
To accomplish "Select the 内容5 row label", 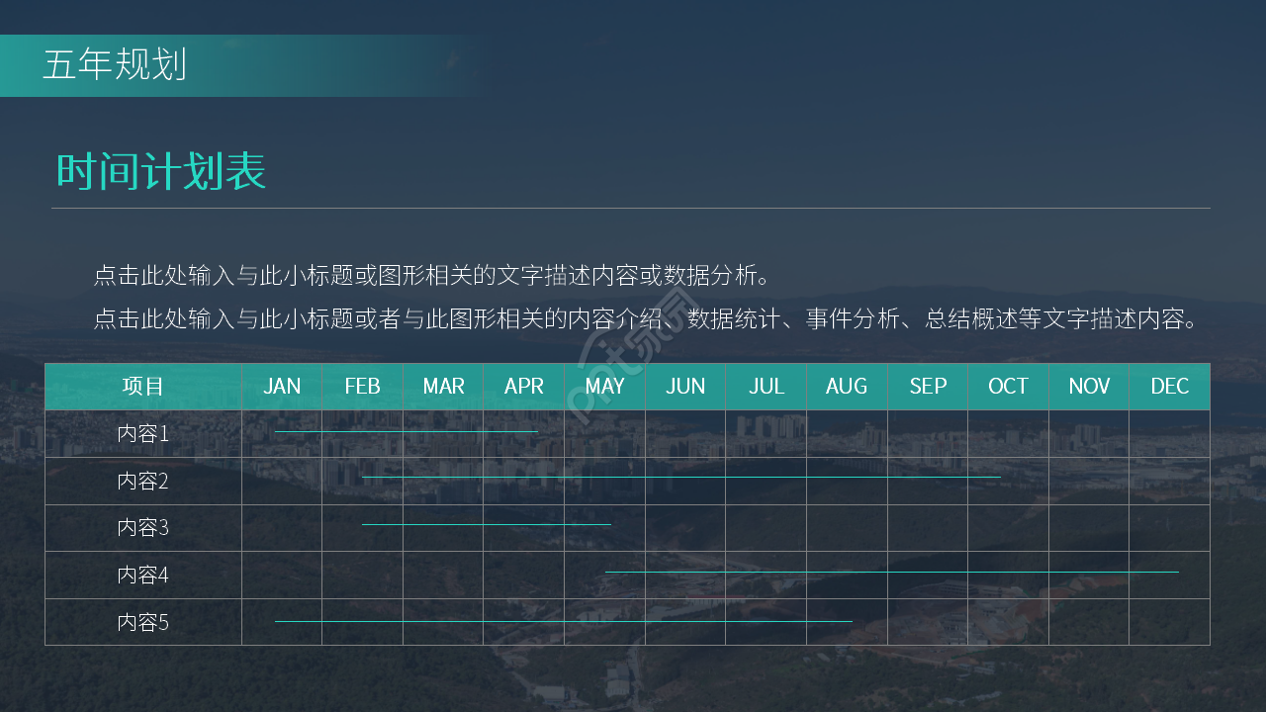I will coord(143,623).
